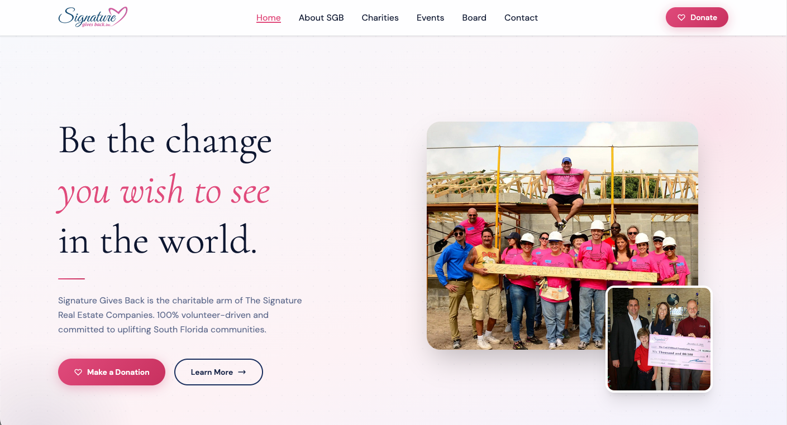Select Contact in the navigation bar
Image resolution: width=787 pixels, height=425 pixels.
[521, 18]
